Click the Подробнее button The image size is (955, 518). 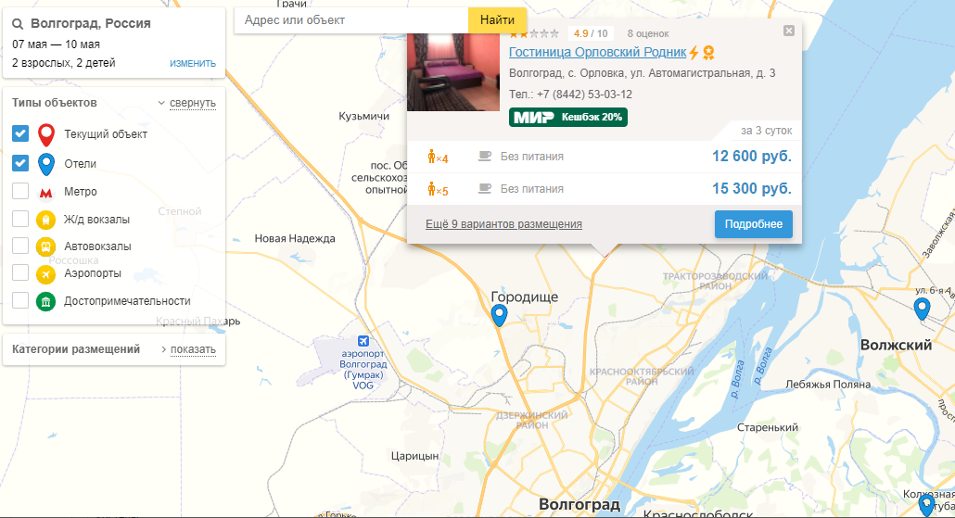[x=754, y=224]
